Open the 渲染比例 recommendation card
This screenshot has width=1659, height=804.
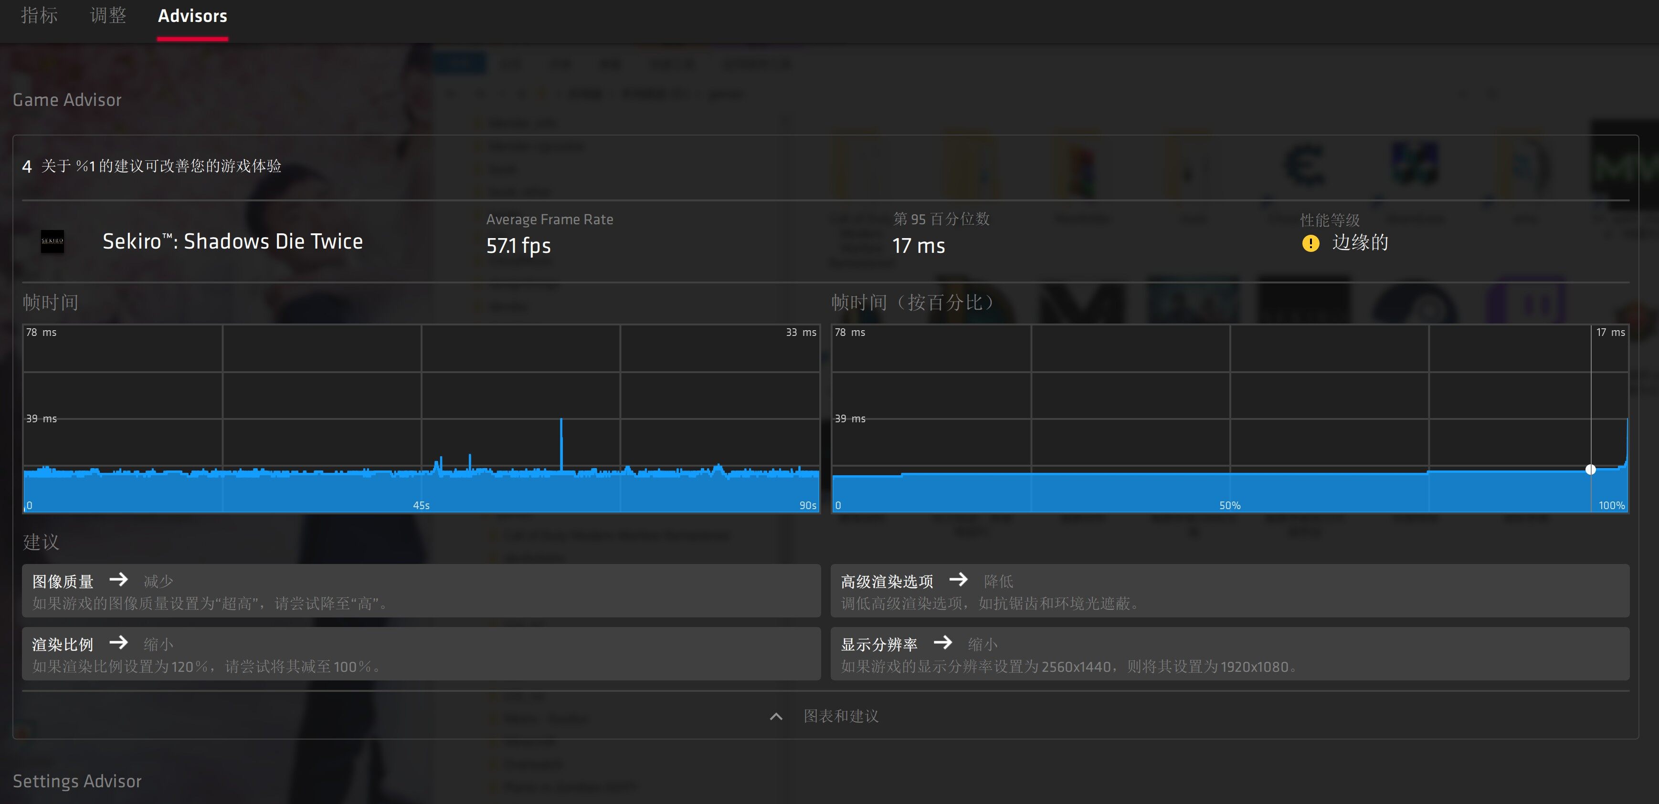[421, 653]
